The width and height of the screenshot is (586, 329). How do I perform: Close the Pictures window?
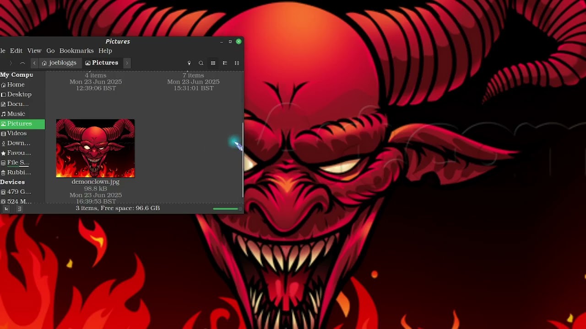[239, 42]
